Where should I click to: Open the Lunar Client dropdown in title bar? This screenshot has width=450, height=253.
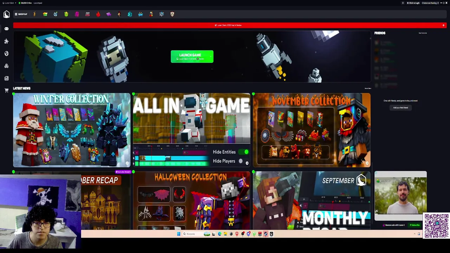9,3
